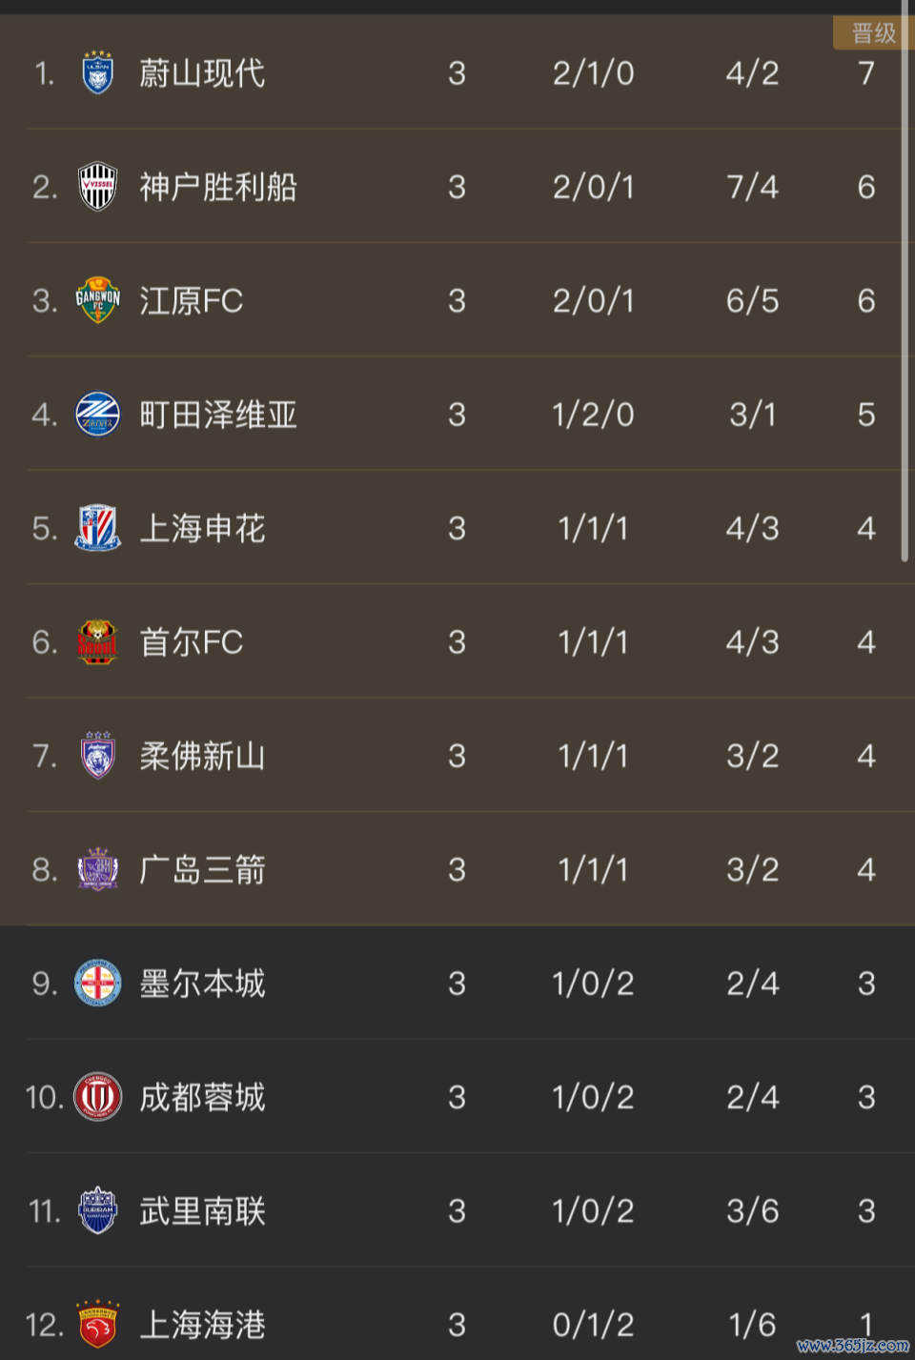Screen dimensions: 915x1360
Task: Click the Melbourne City round badge
Action: pos(98,984)
